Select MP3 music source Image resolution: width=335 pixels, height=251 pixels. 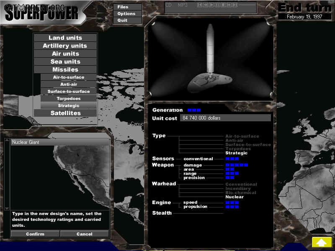coord(183,5)
